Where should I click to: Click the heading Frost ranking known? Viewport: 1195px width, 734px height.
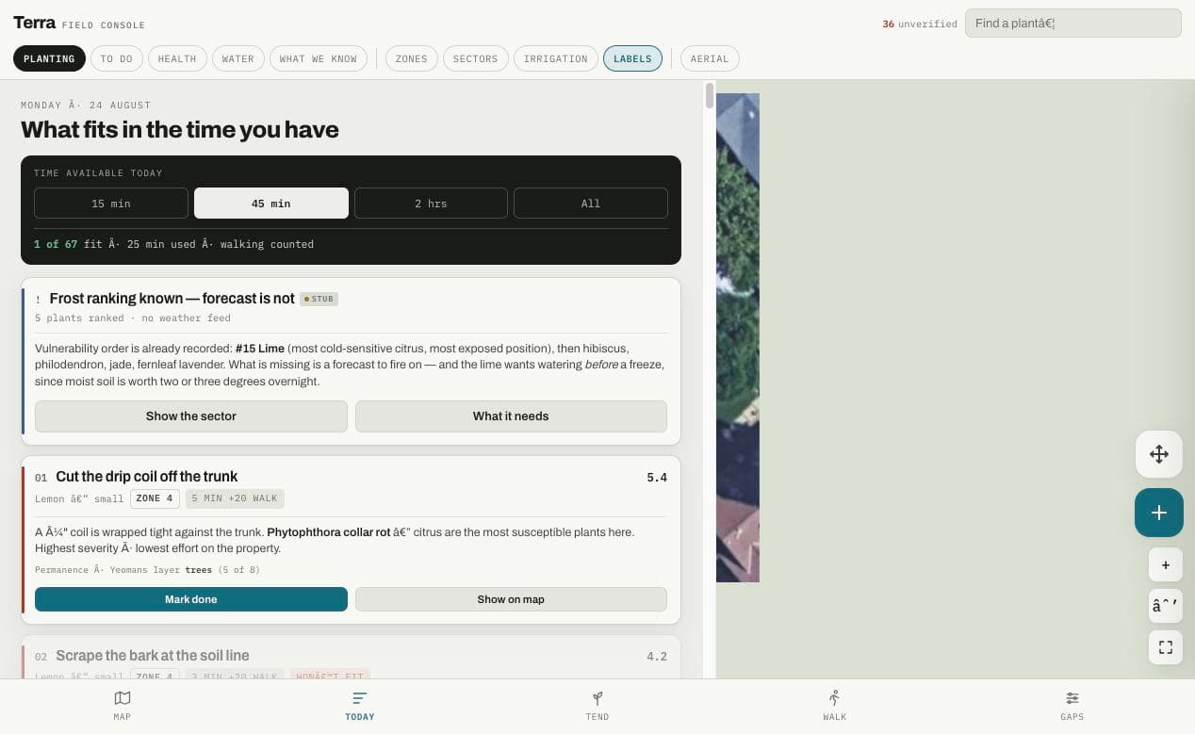pos(172,299)
